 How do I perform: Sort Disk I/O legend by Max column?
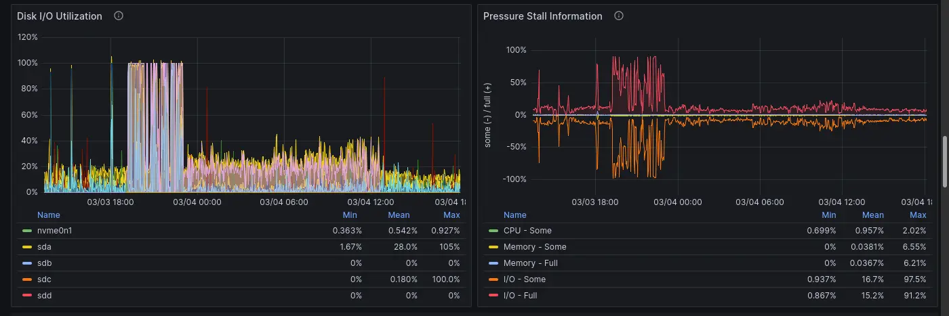click(x=451, y=215)
